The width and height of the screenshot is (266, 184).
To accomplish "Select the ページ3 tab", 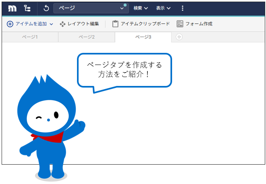I will [143, 37].
